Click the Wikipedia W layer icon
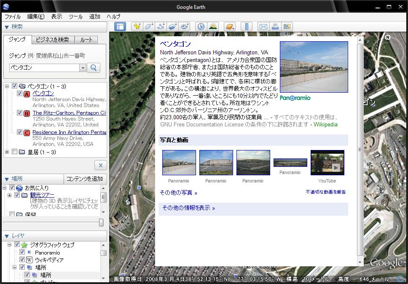 point(30,260)
